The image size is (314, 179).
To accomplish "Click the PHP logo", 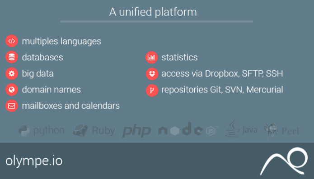I will click(x=136, y=131).
